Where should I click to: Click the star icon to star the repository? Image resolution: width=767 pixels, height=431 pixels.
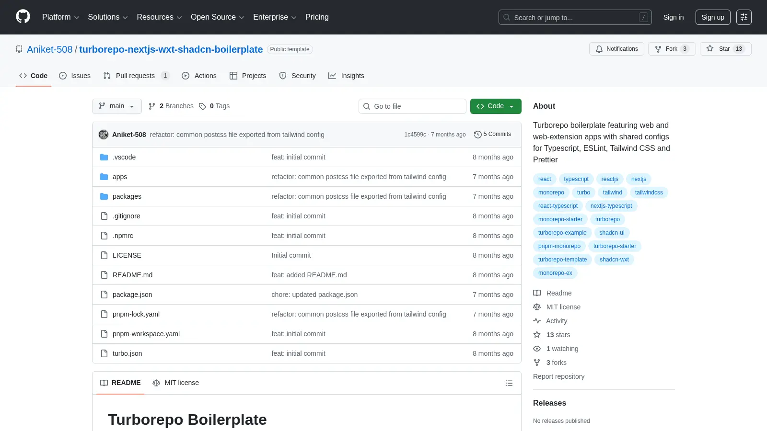(x=710, y=48)
